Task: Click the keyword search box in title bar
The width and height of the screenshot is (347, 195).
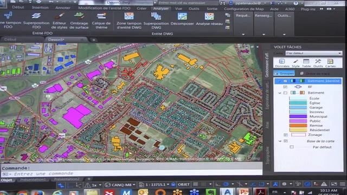Action: pyautogui.click(x=188, y=3)
